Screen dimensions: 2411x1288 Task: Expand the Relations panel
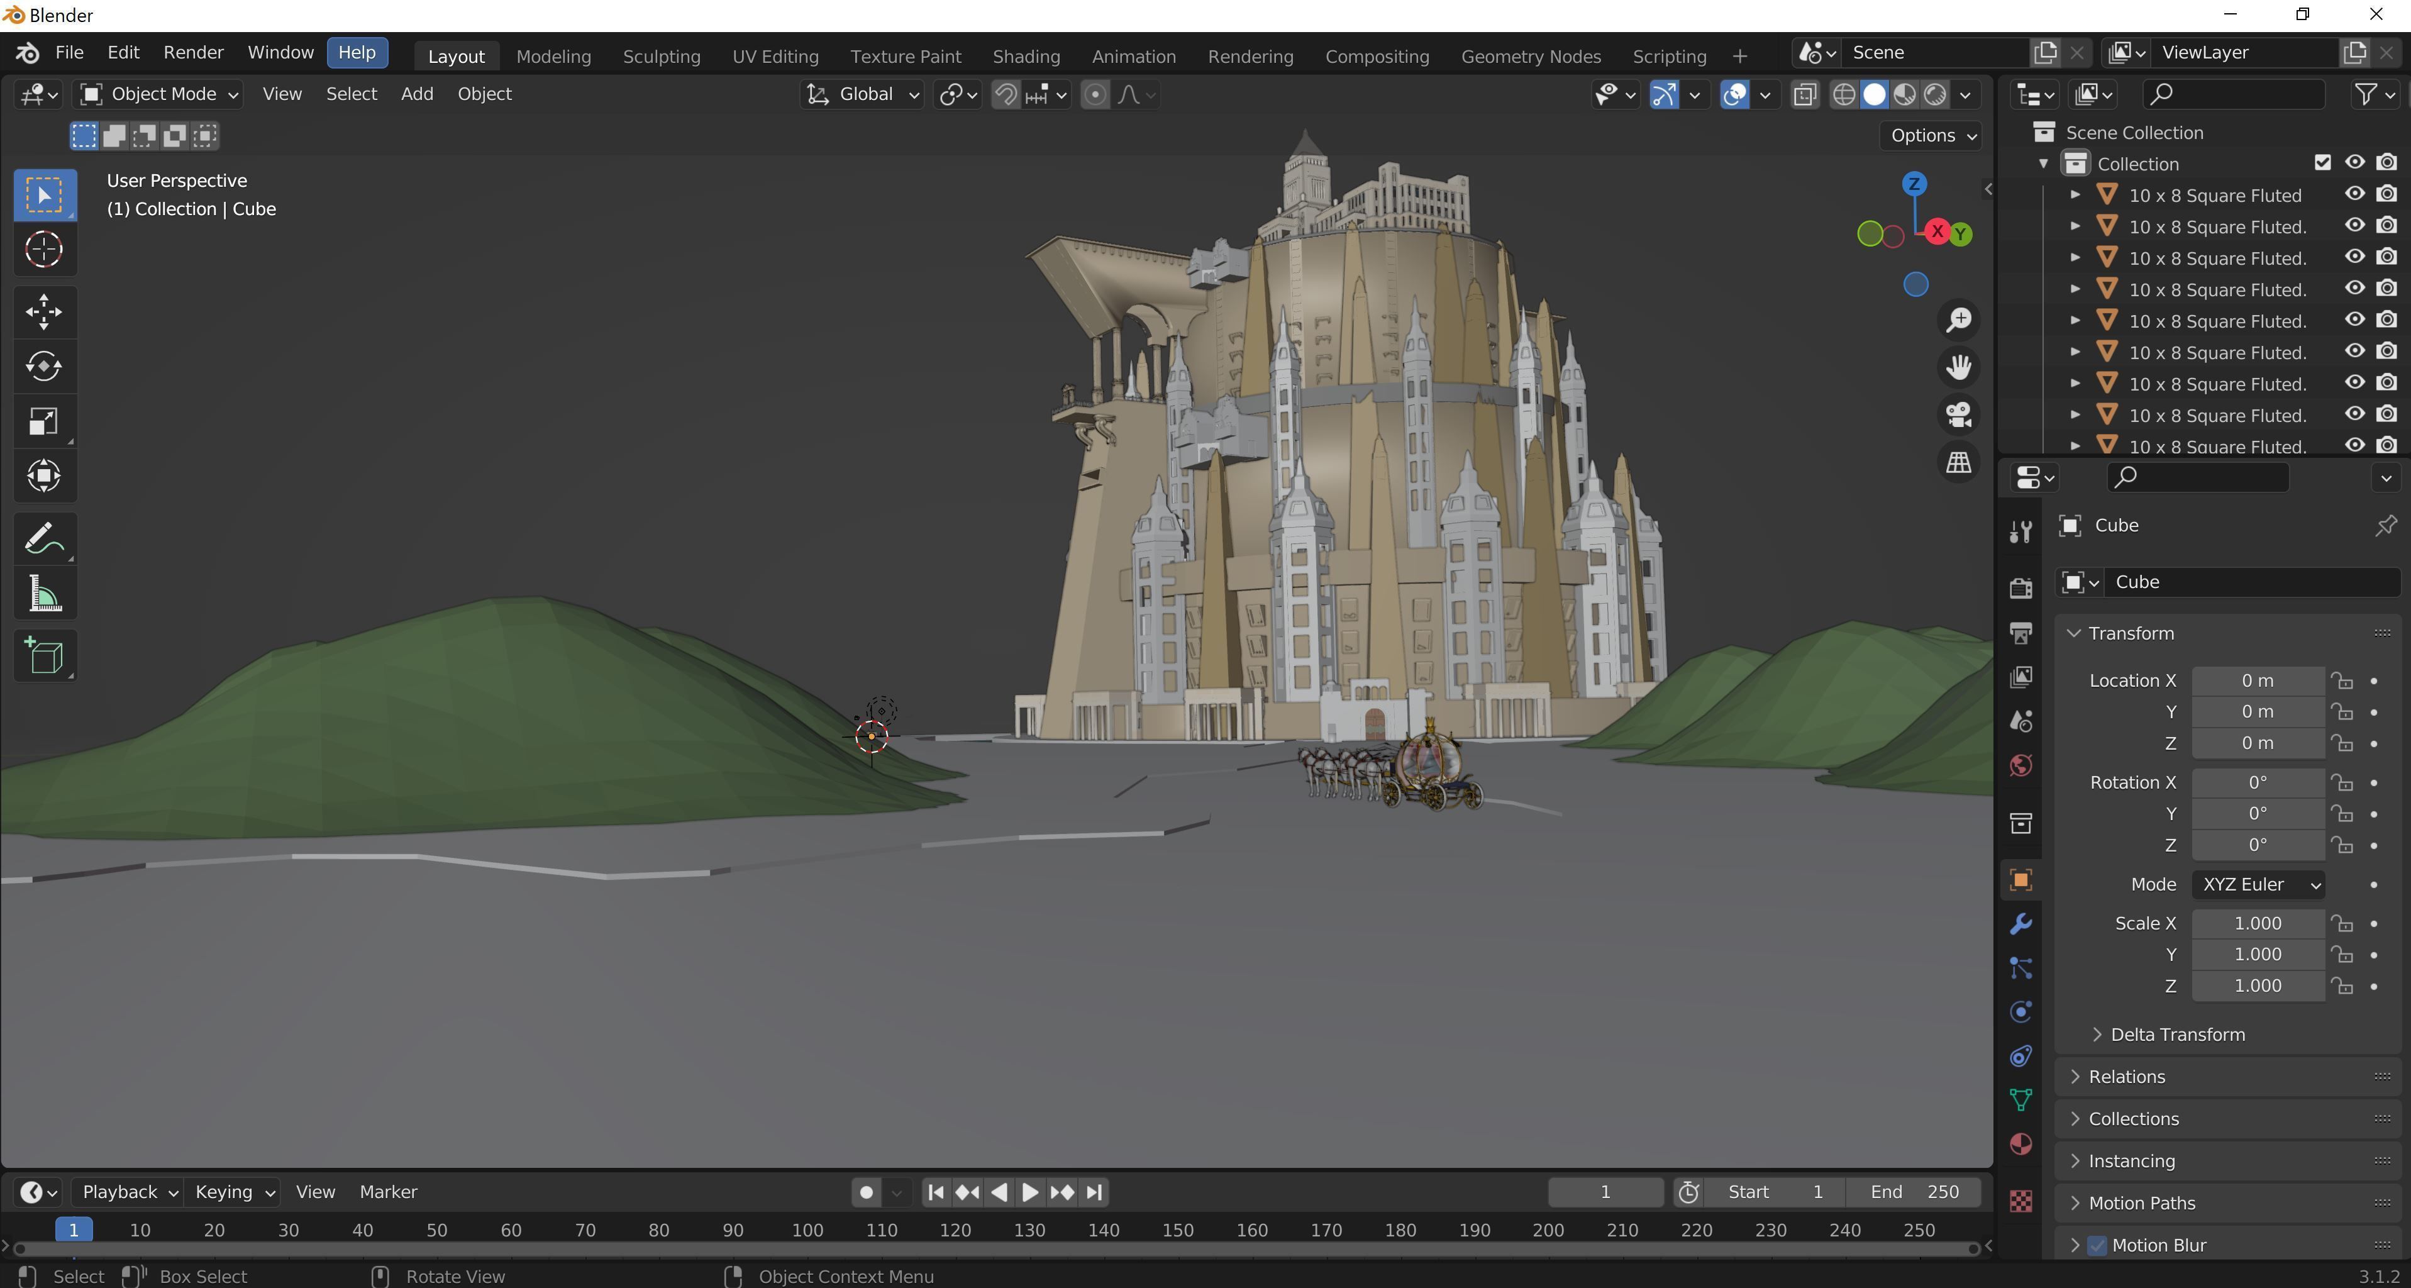[2126, 1077]
